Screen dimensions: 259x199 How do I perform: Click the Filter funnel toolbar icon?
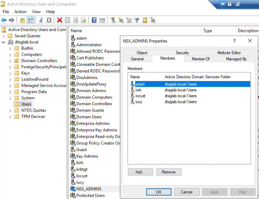tap(136, 20)
